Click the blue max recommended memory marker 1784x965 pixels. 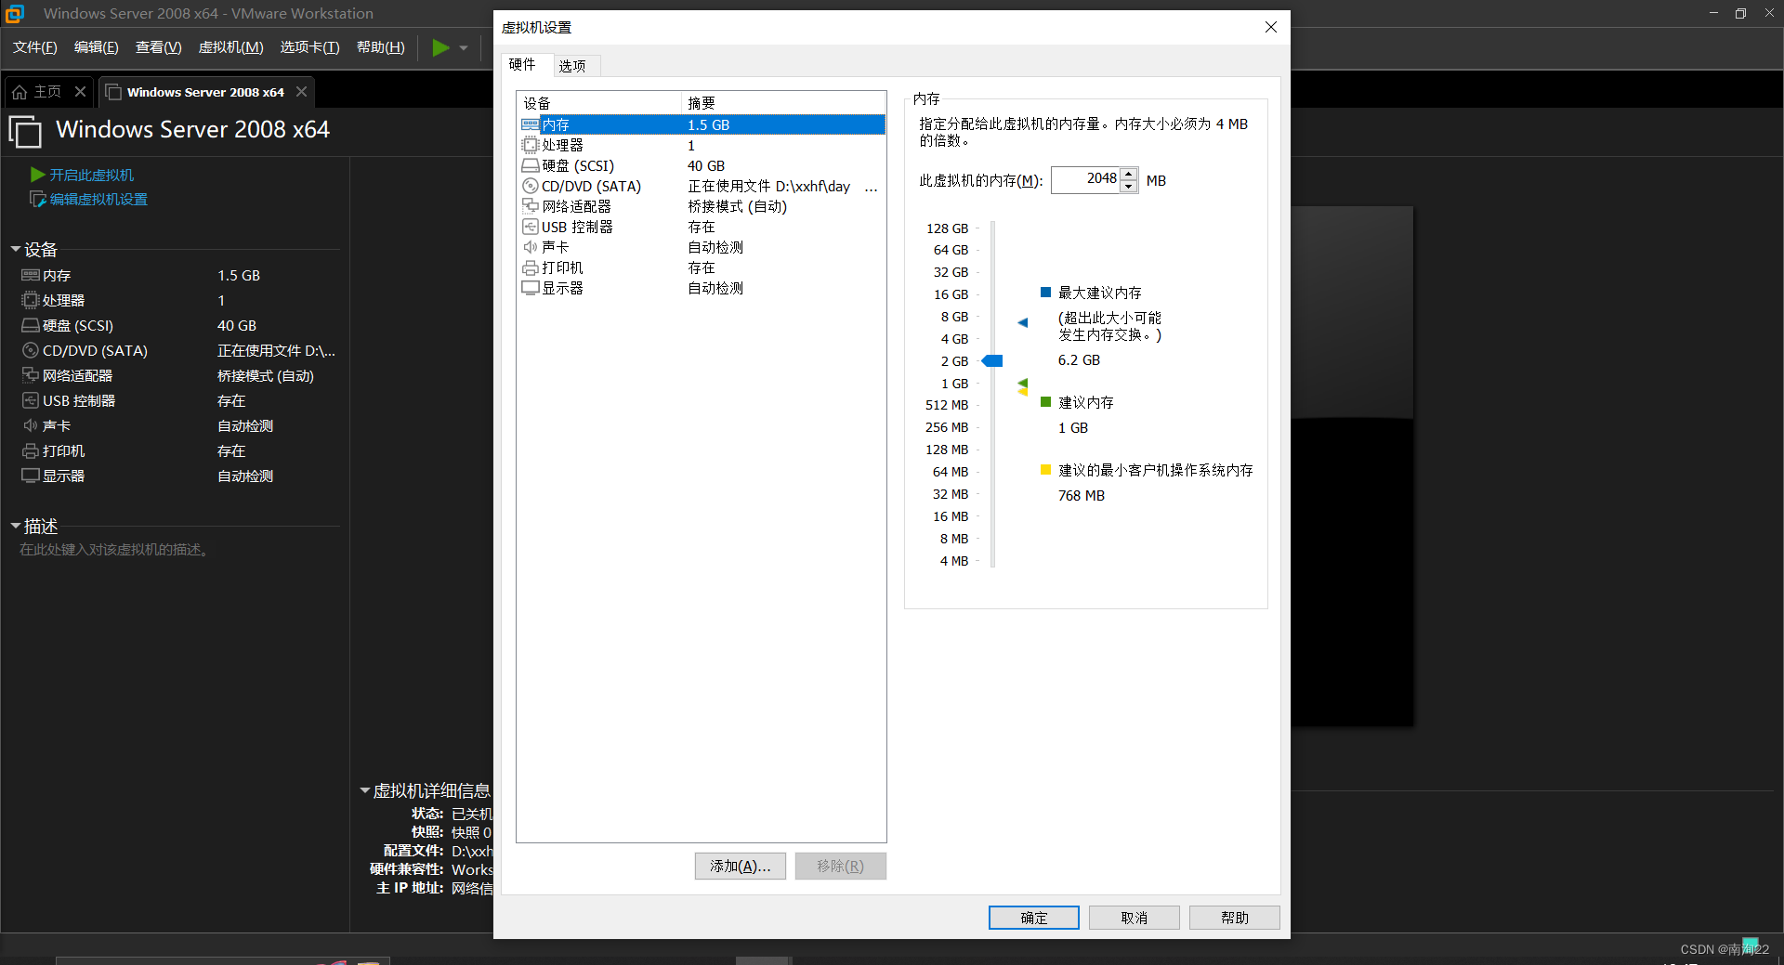click(1023, 322)
